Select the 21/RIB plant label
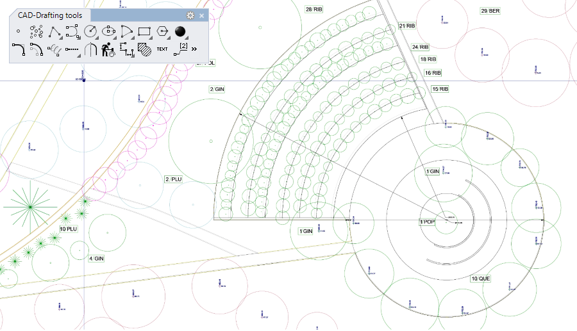 407,26
